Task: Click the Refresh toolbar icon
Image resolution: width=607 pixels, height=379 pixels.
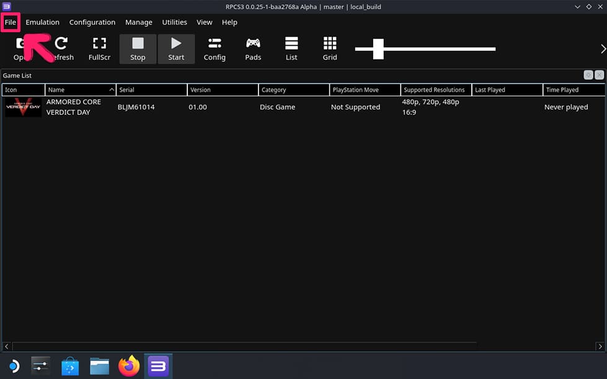Action: point(61,49)
